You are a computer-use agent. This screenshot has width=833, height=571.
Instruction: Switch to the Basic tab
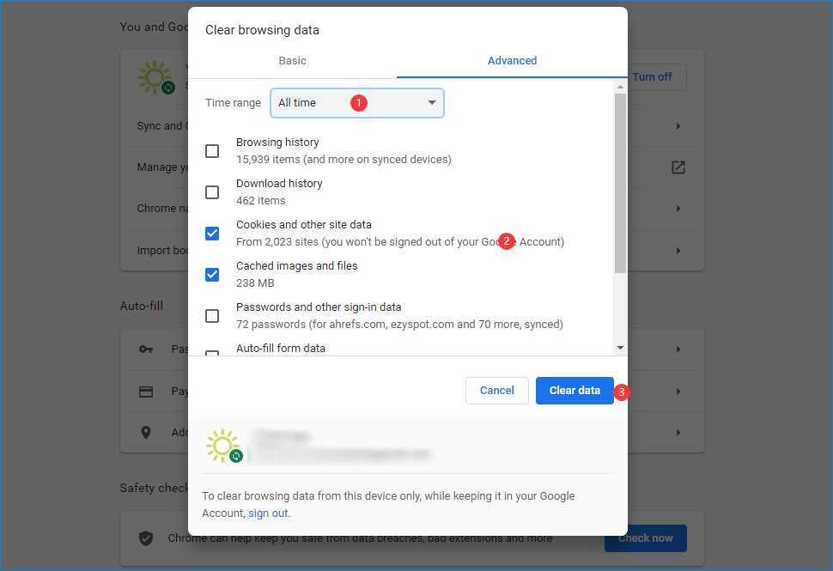click(x=292, y=61)
